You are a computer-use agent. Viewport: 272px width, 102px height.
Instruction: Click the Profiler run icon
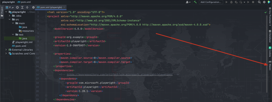coord(241,2)
